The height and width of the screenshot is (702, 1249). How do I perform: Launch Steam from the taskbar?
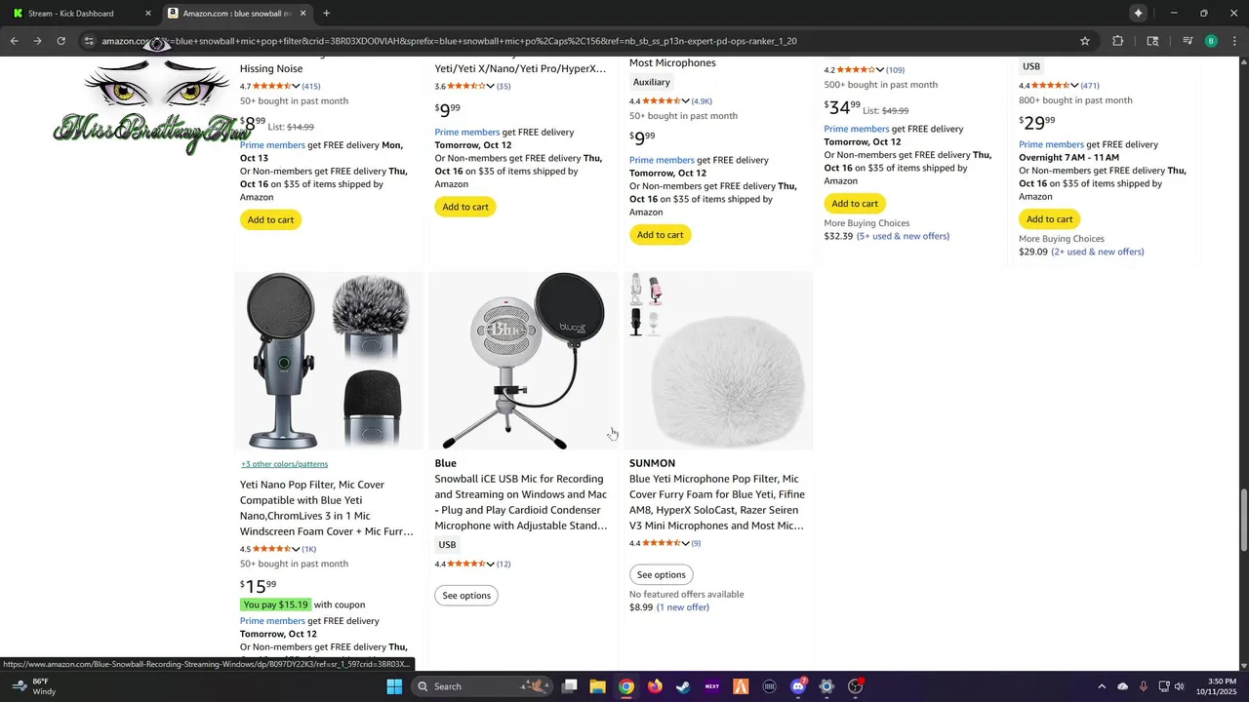click(683, 686)
